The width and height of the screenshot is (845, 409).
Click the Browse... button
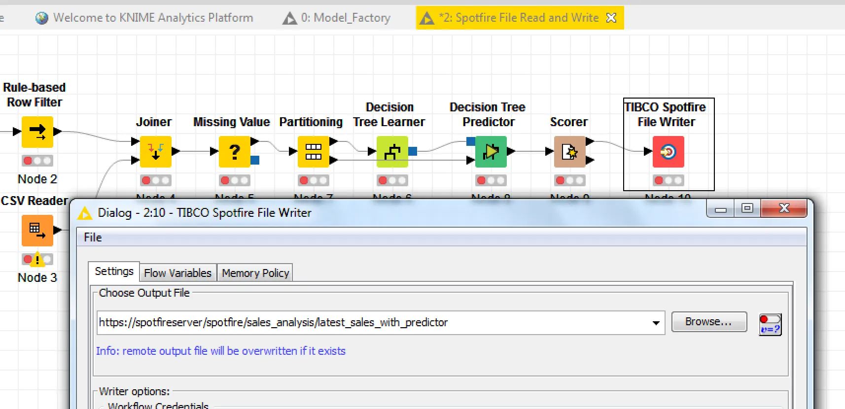click(709, 322)
